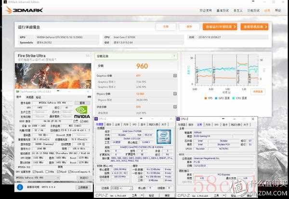This screenshot has height=199, width=289.
Task: Click the Fire Strike Ultra thumbnail image
Action: tap(53, 76)
